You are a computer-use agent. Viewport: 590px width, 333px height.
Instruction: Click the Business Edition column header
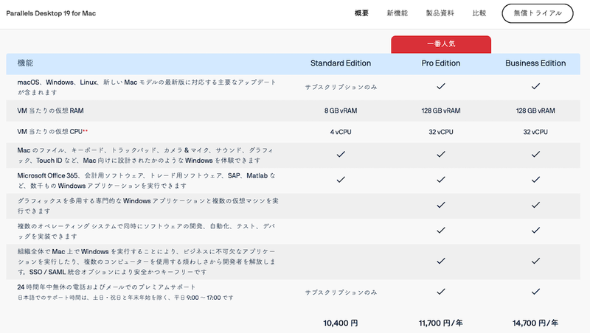pos(535,63)
